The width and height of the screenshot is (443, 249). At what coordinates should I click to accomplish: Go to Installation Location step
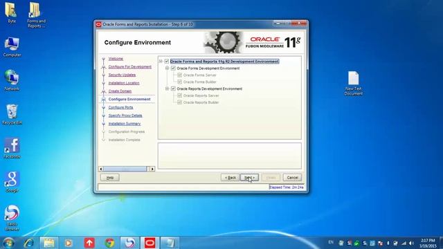(124, 83)
